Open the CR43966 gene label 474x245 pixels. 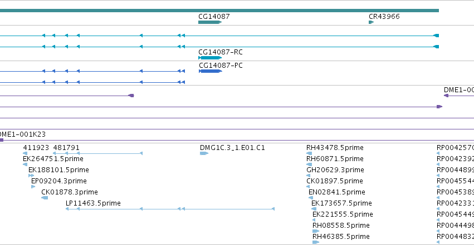click(384, 17)
